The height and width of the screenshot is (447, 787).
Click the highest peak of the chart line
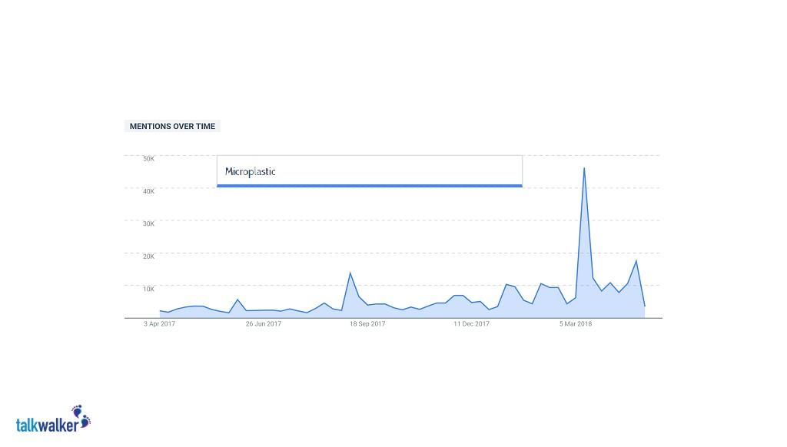(x=584, y=168)
